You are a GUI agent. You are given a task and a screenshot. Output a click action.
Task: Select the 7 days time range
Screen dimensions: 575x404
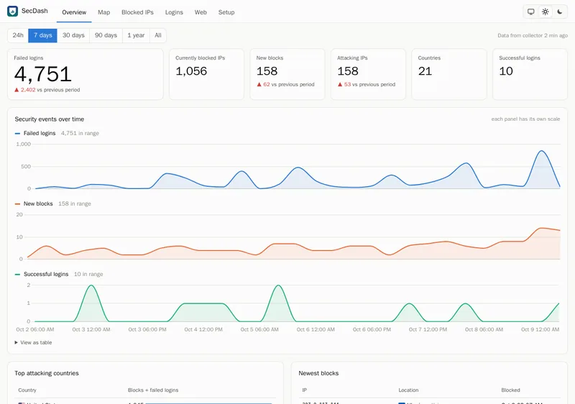tap(43, 35)
